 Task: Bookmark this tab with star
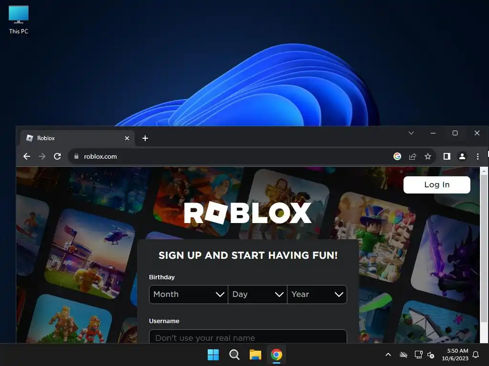(428, 156)
